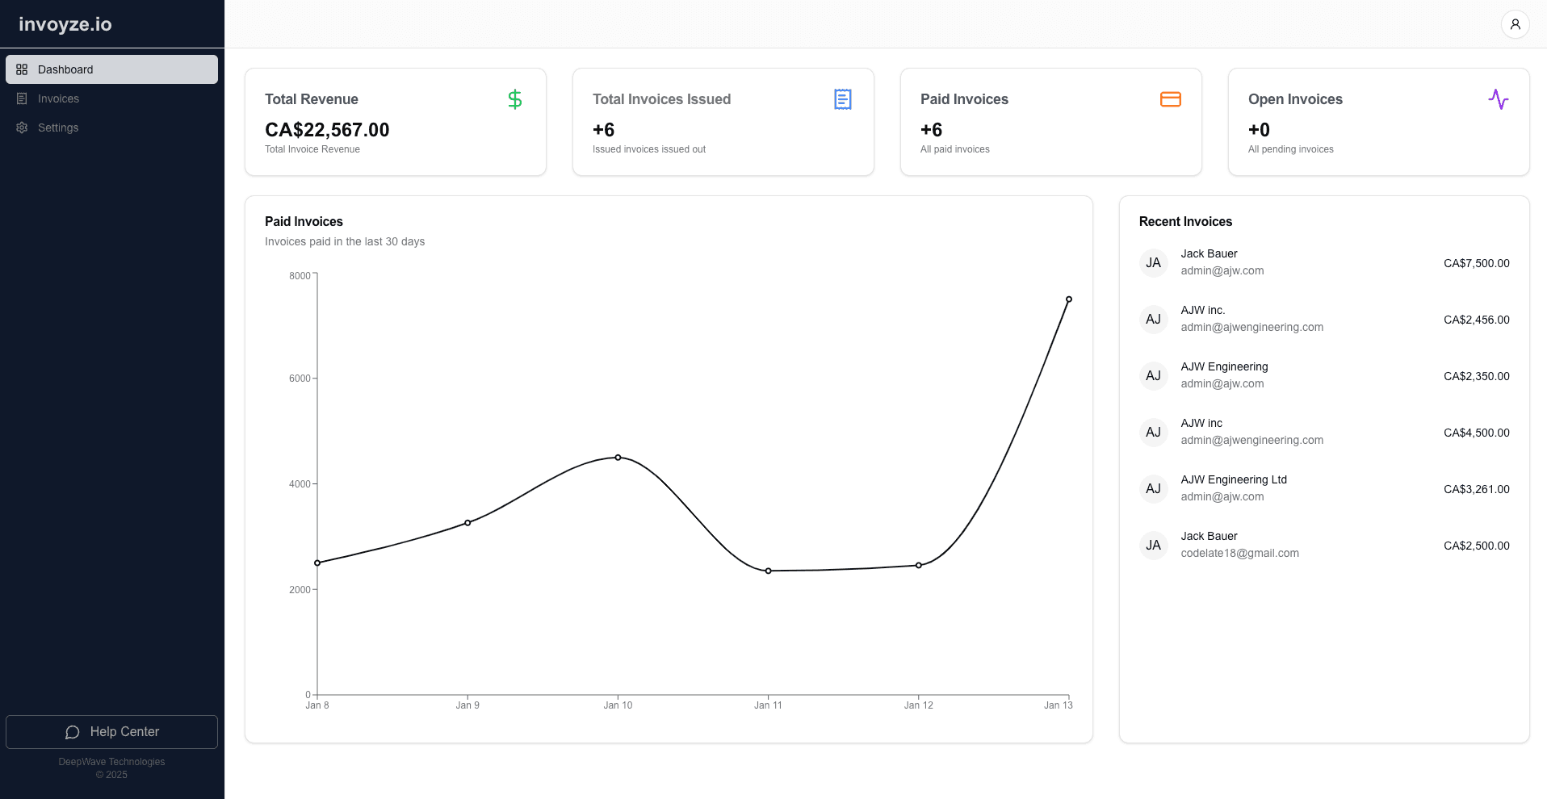Open the Help Center button
Viewport: 1547px width, 799px height.
click(x=111, y=732)
